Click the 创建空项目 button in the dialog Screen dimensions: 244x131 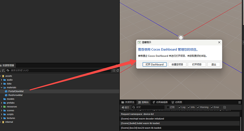click(177, 64)
